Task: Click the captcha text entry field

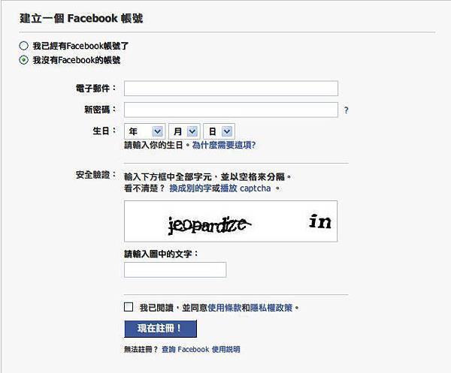Action: 175,270
